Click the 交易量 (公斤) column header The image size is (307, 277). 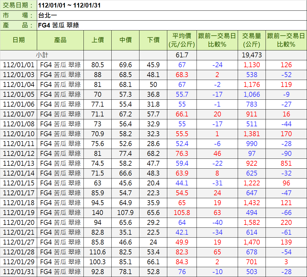pyautogui.click(x=252, y=40)
